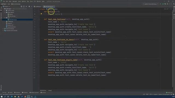Open the Edit menu

(7, 1)
